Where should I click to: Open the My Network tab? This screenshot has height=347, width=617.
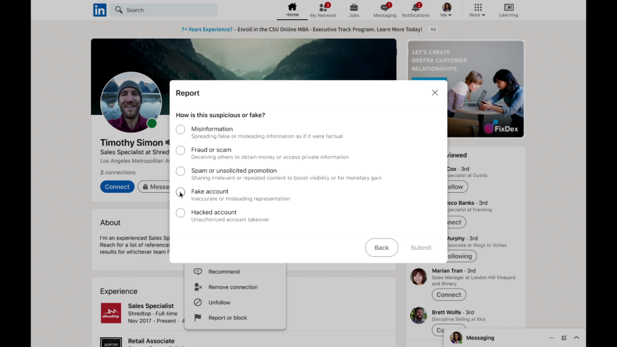[x=323, y=10]
